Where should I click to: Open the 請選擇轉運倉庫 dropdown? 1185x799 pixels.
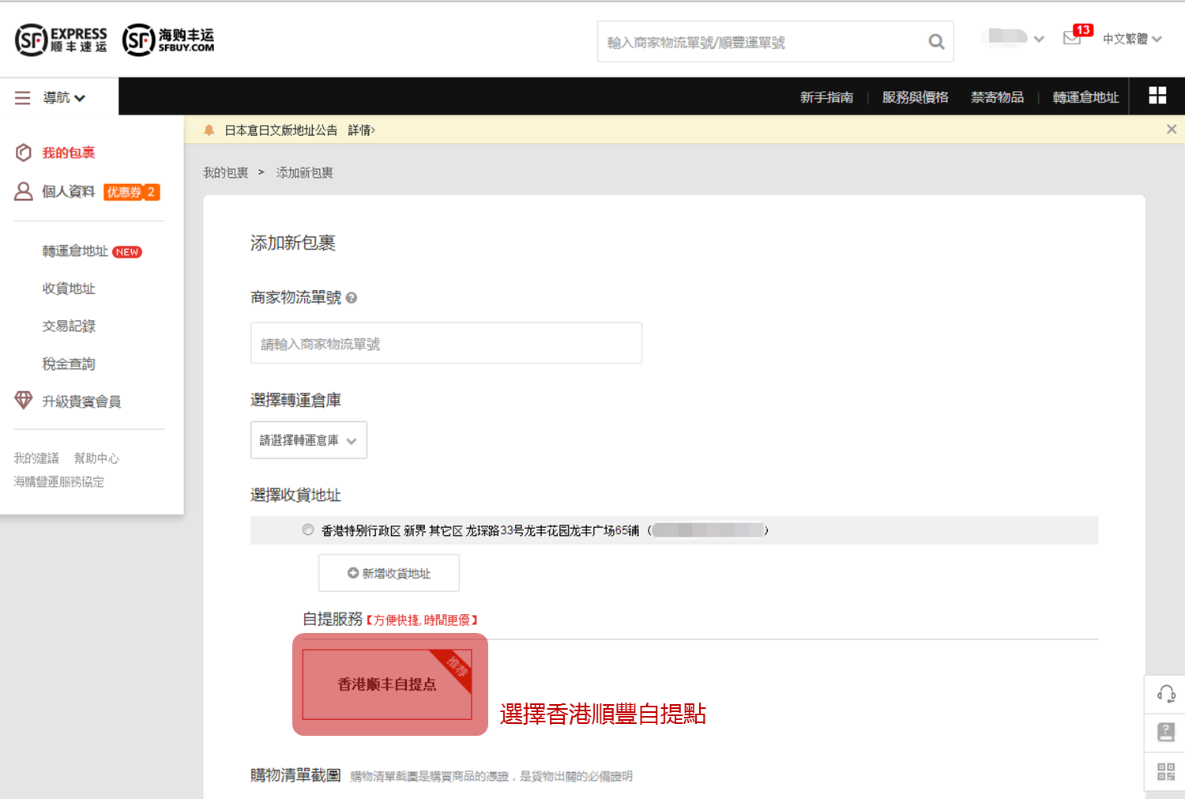pyautogui.click(x=309, y=440)
